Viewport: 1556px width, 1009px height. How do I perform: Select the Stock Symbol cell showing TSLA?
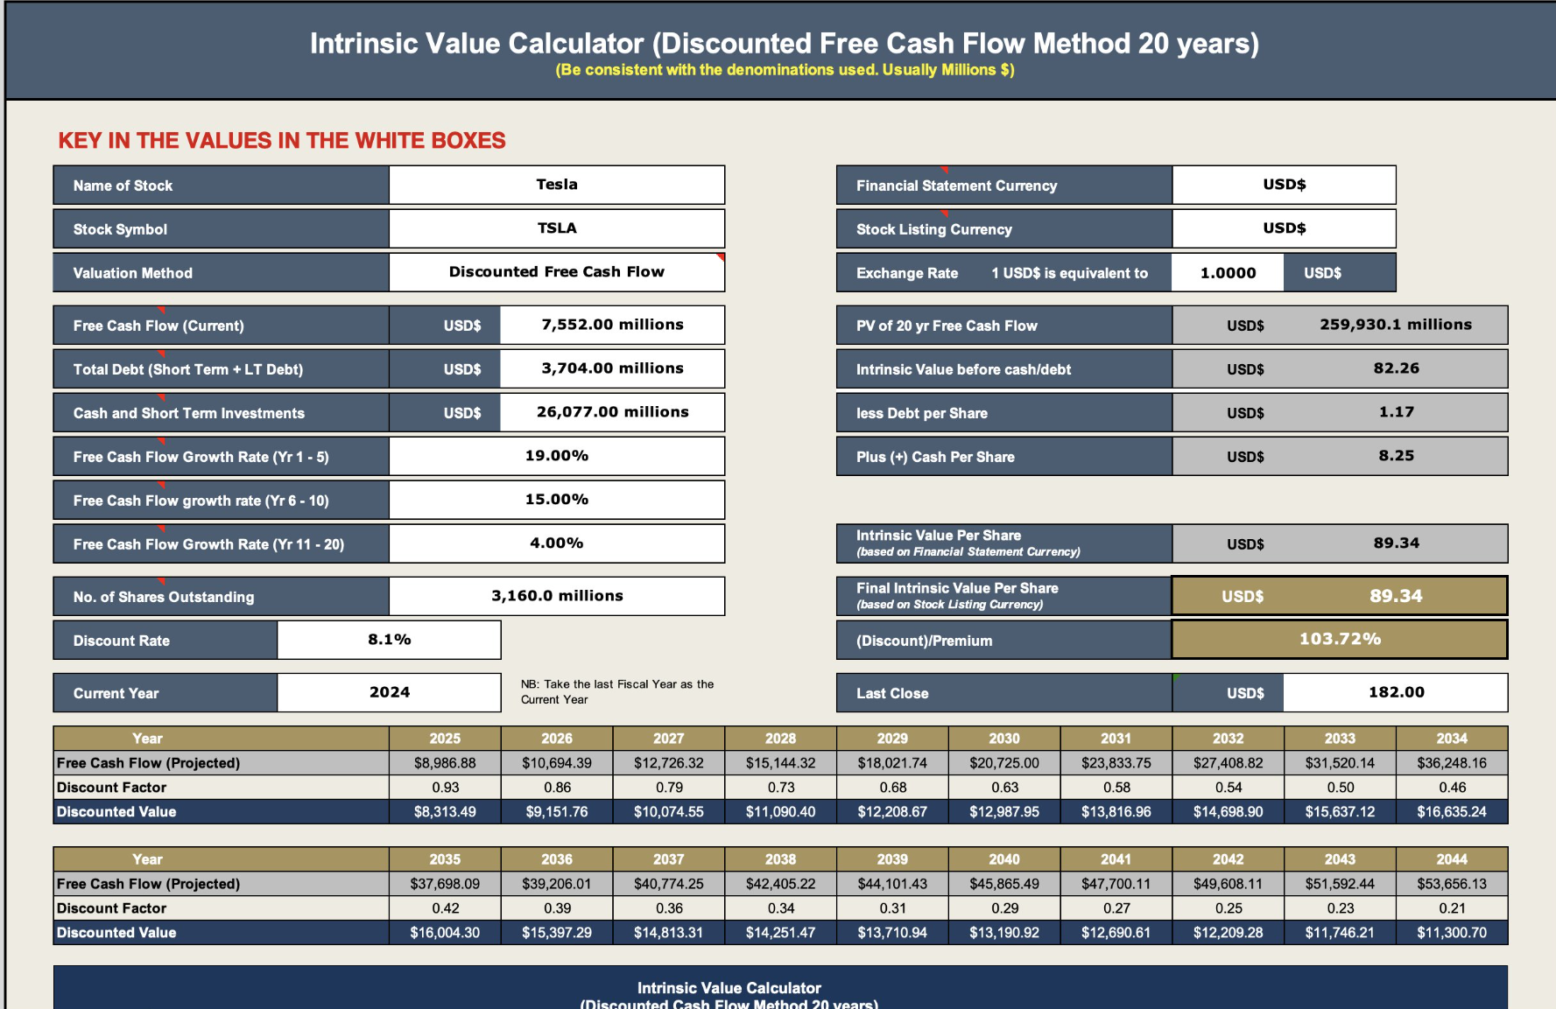(557, 228)
